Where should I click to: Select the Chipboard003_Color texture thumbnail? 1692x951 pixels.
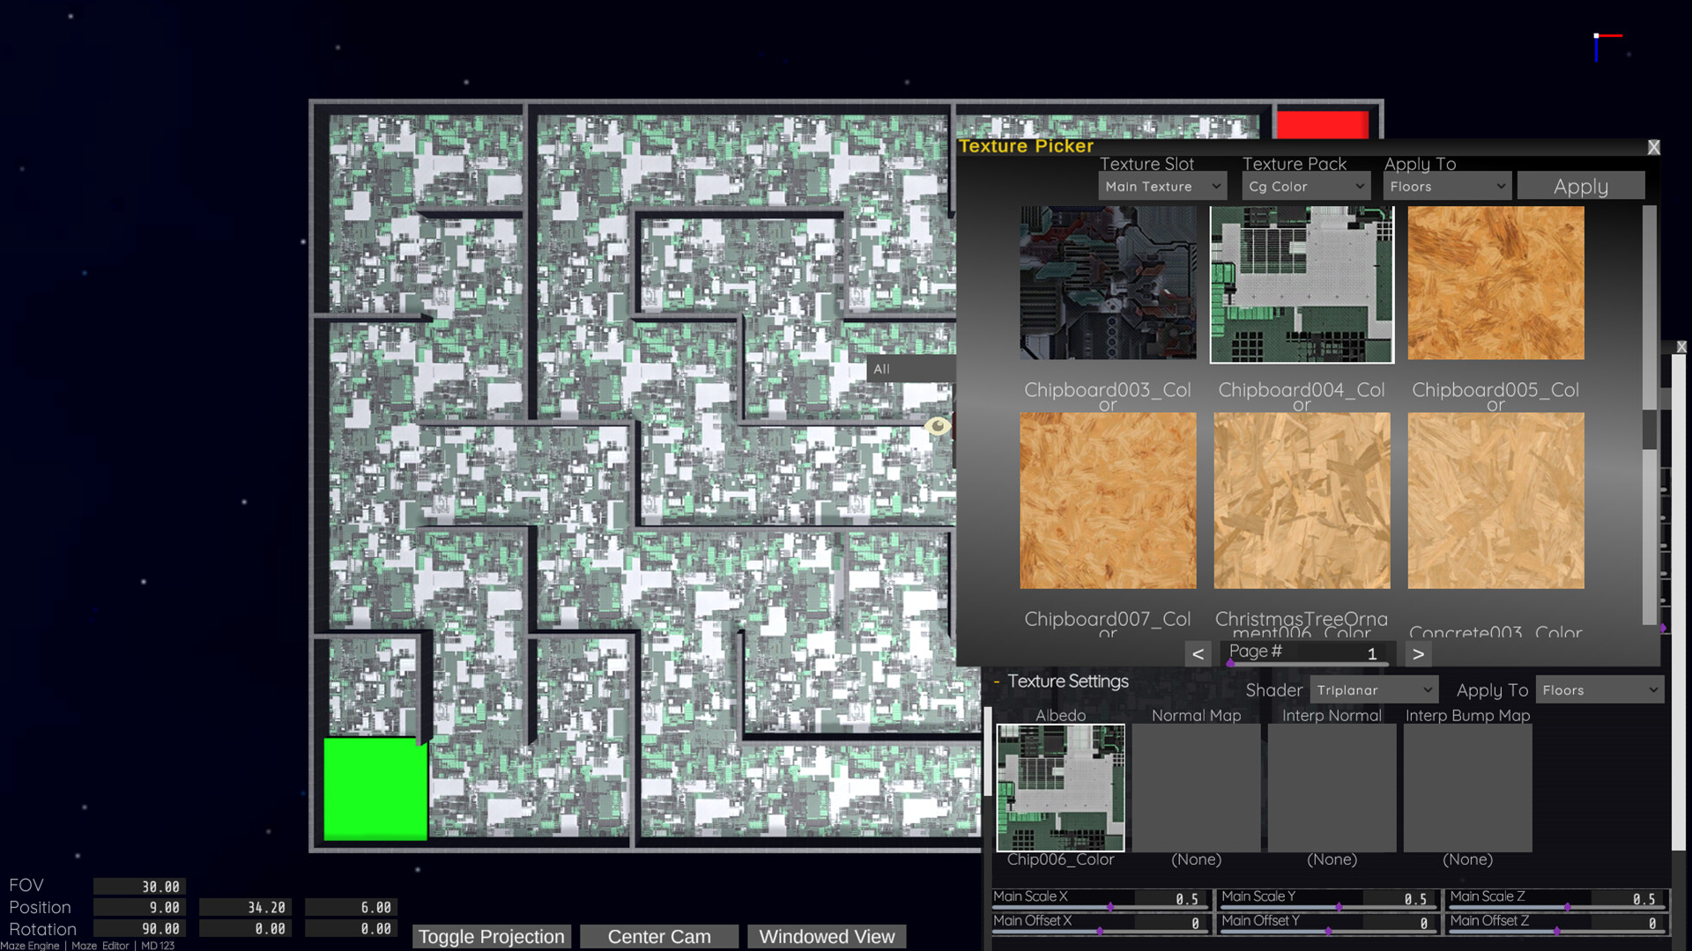[1108, 284]
